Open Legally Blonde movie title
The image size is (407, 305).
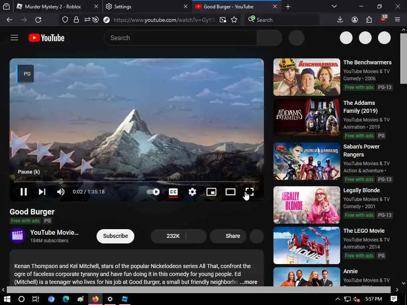361,190
